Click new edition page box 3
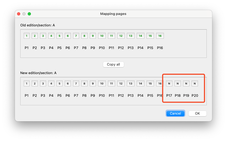The width and height of the screenshot is (227, 141). 43,83
